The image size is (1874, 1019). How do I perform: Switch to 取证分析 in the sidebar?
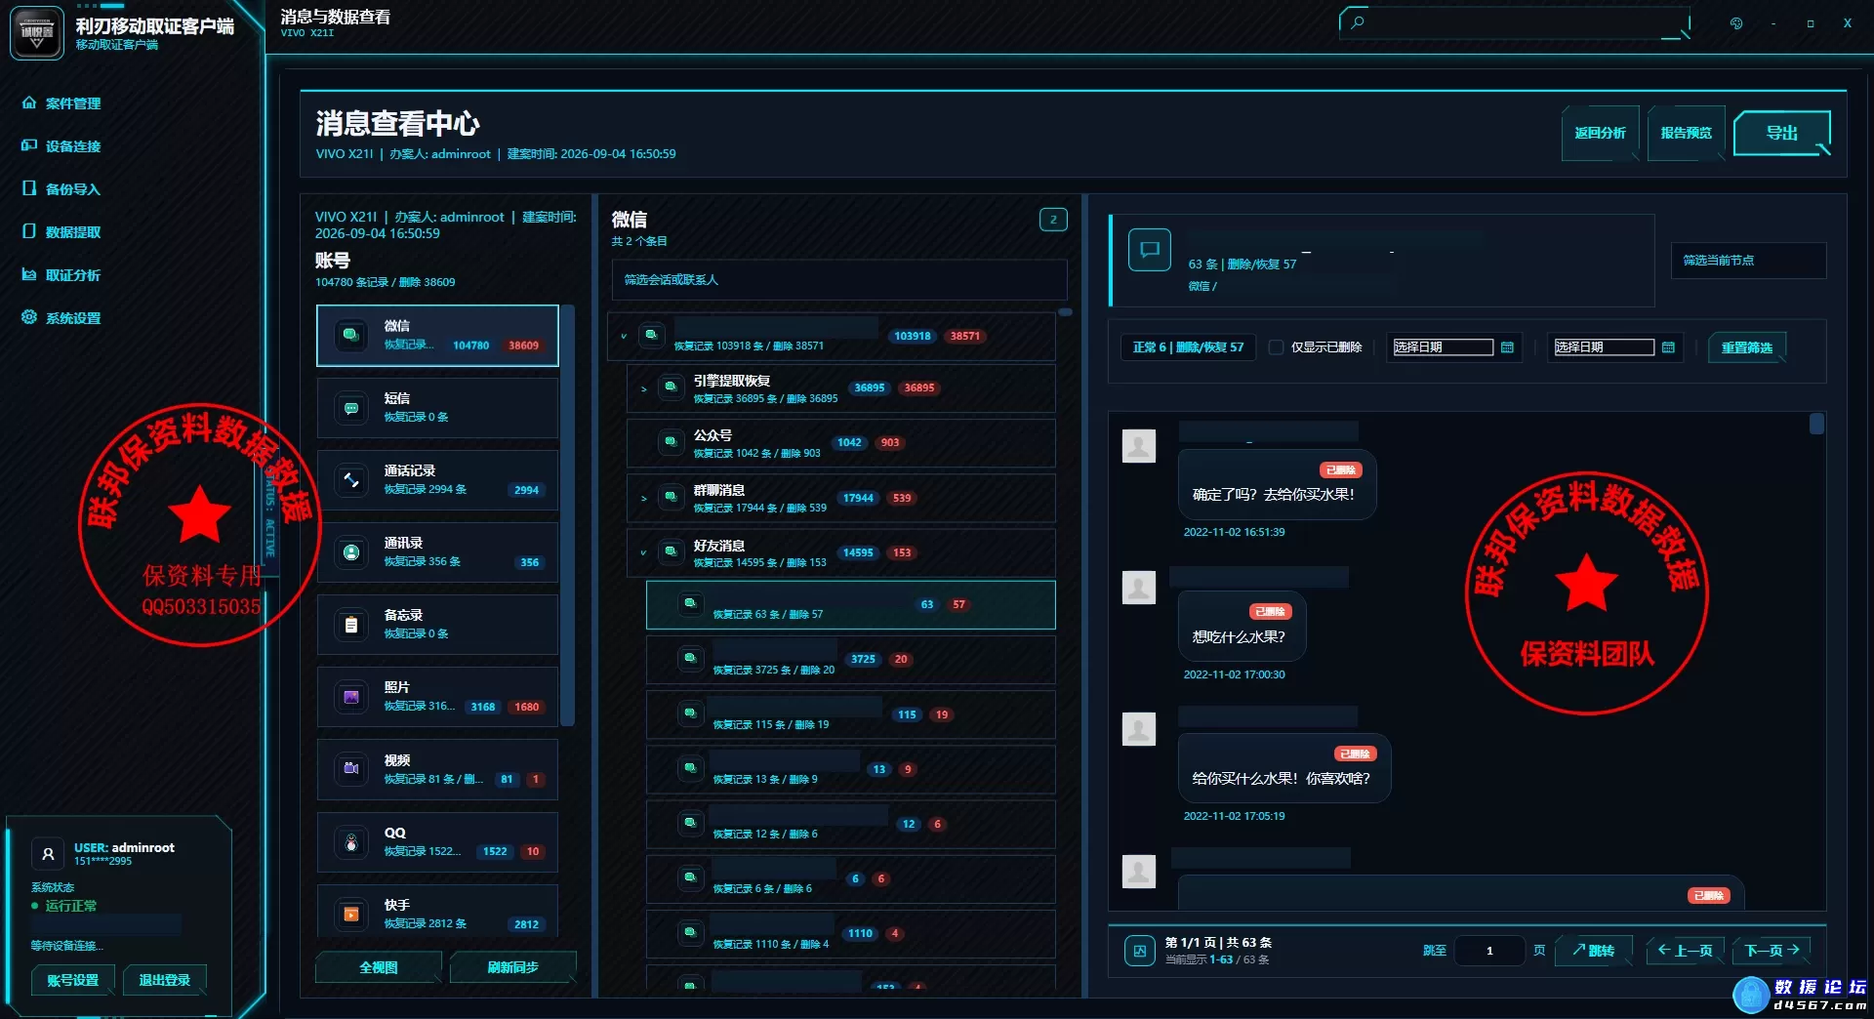(x=72, y=274)
